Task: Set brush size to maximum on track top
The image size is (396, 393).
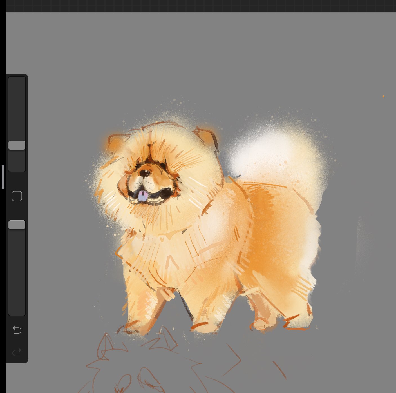Action: pos(17,80)
